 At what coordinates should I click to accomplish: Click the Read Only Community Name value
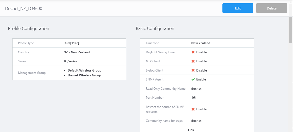tap(196, 89)
